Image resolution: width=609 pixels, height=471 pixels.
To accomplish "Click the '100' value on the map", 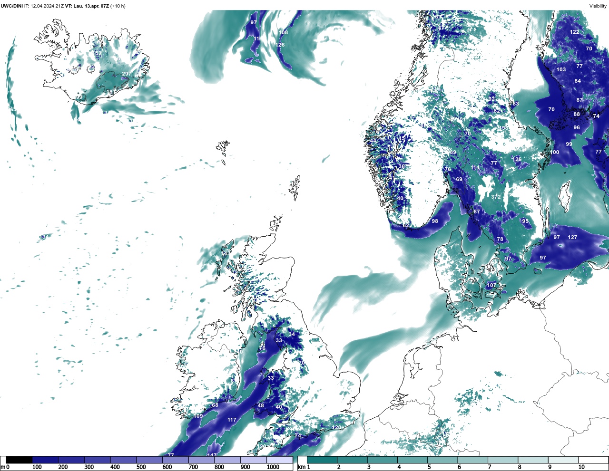I will [555, 152].
